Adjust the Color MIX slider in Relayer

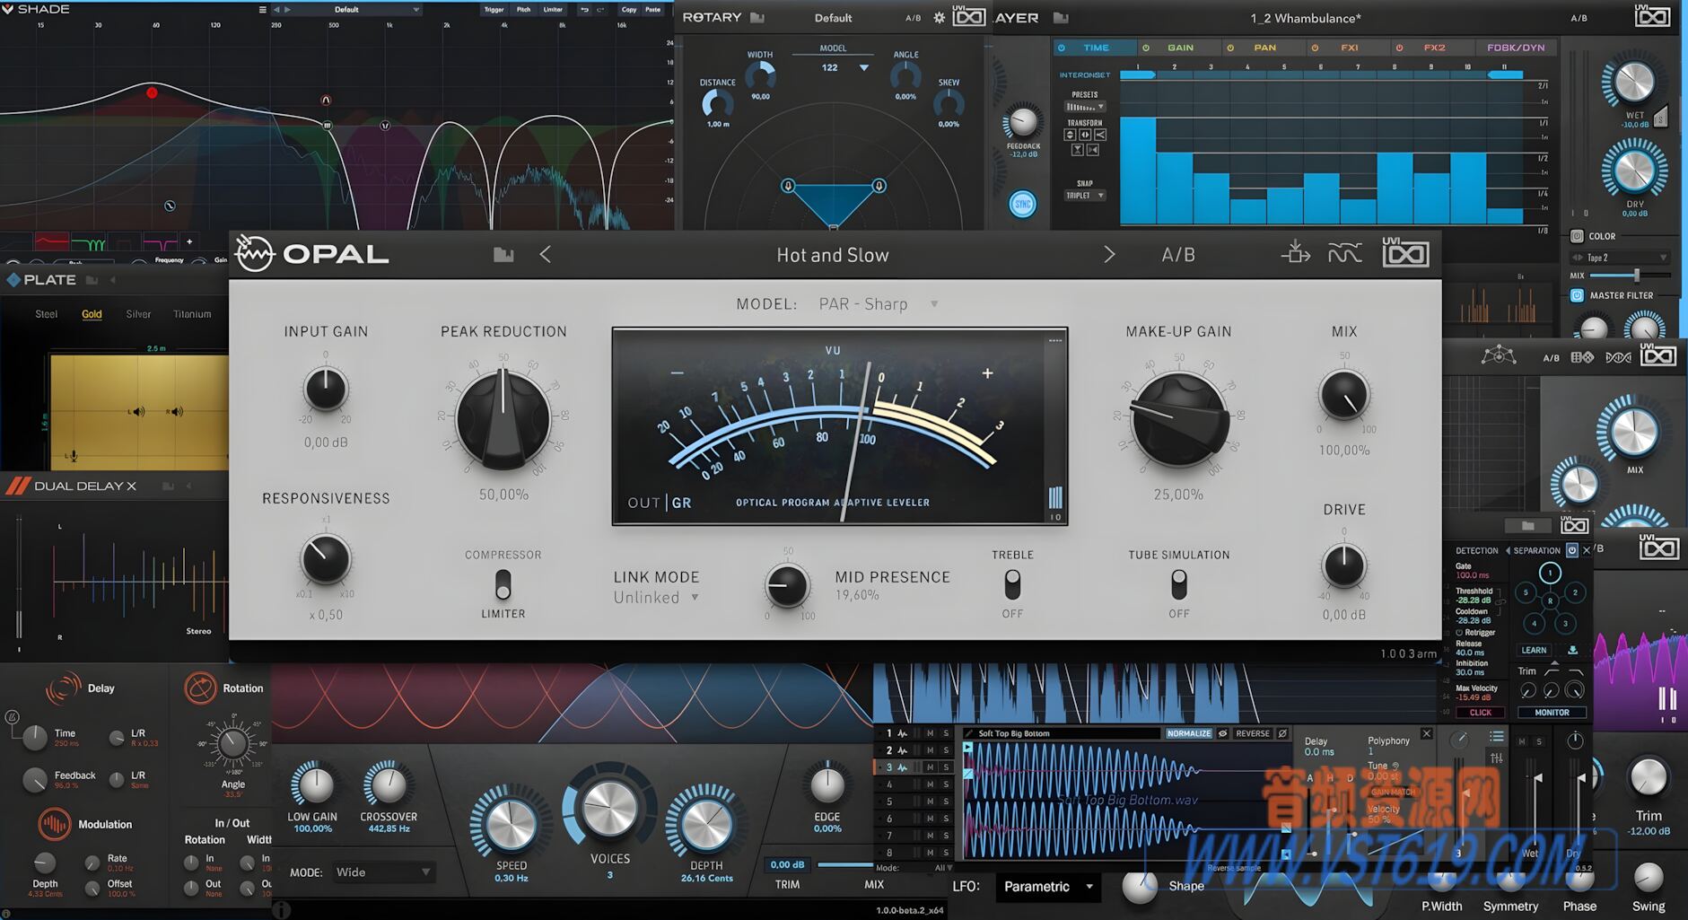pyautogui.click(x=1629, y=276)
